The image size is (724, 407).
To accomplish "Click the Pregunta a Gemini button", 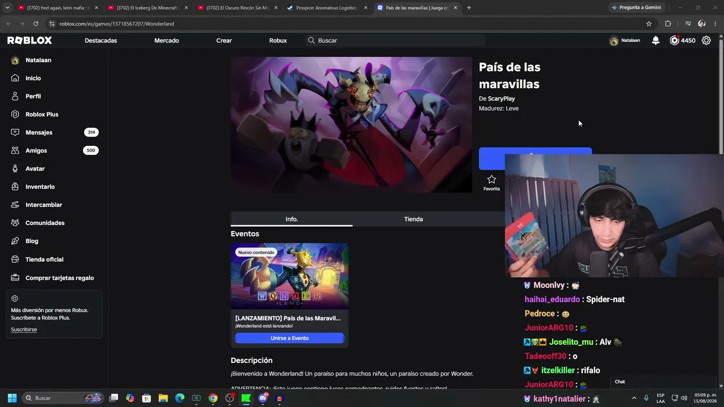I will click(x=636, y=8).
